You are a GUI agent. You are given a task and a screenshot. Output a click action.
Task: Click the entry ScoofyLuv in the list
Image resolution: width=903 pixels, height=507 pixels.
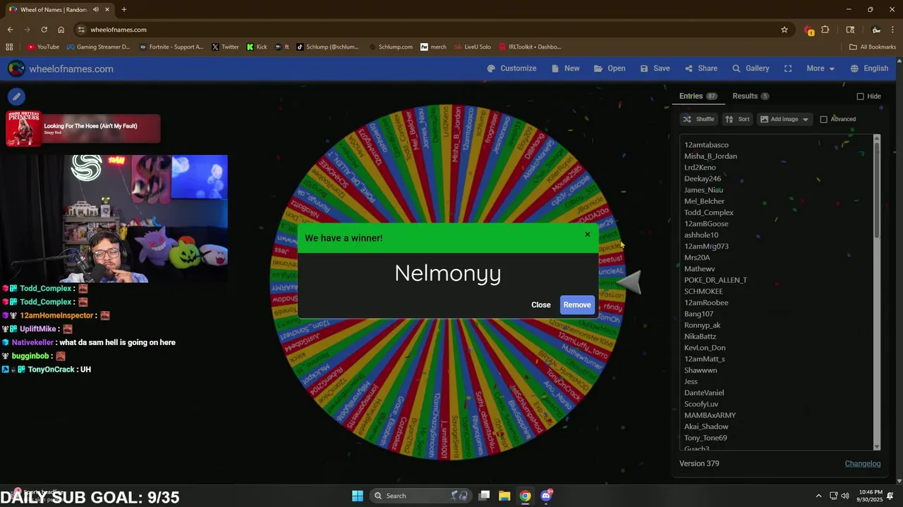coord(701,404)
